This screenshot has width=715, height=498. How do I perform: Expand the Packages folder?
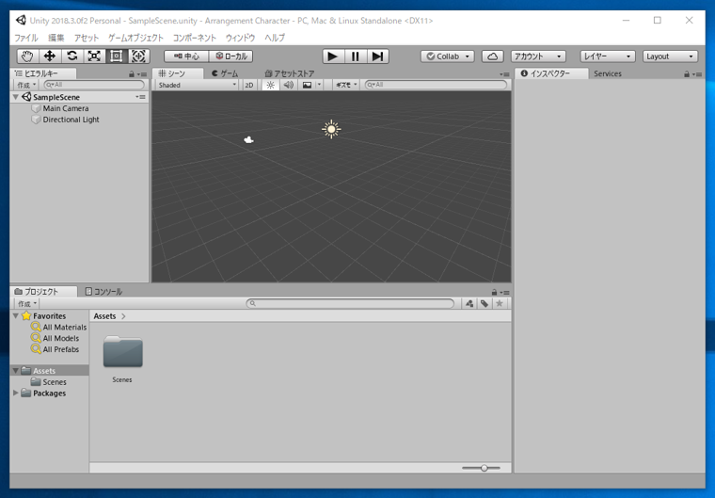click(x=16, y=393)
